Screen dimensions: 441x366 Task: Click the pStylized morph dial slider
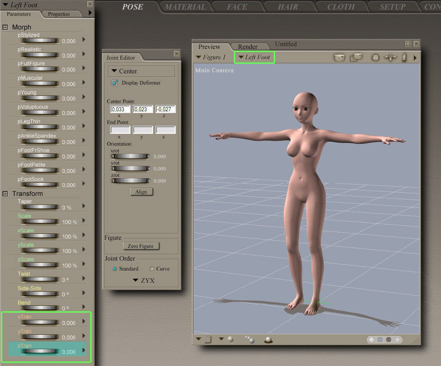(x=41, y=41)
